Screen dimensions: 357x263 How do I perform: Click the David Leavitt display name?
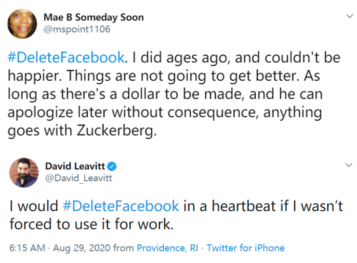tap(75, 166)
